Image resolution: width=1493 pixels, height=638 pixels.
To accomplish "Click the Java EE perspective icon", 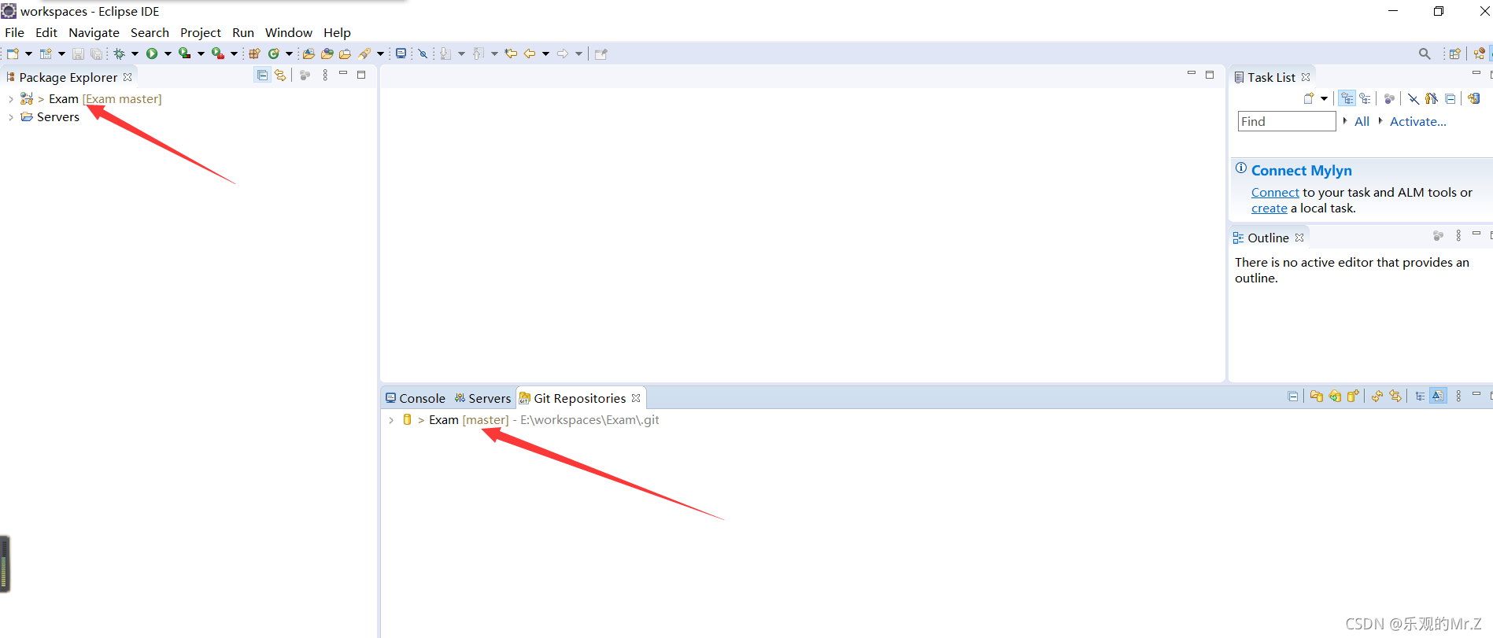I will click(x=1480, y=53).
